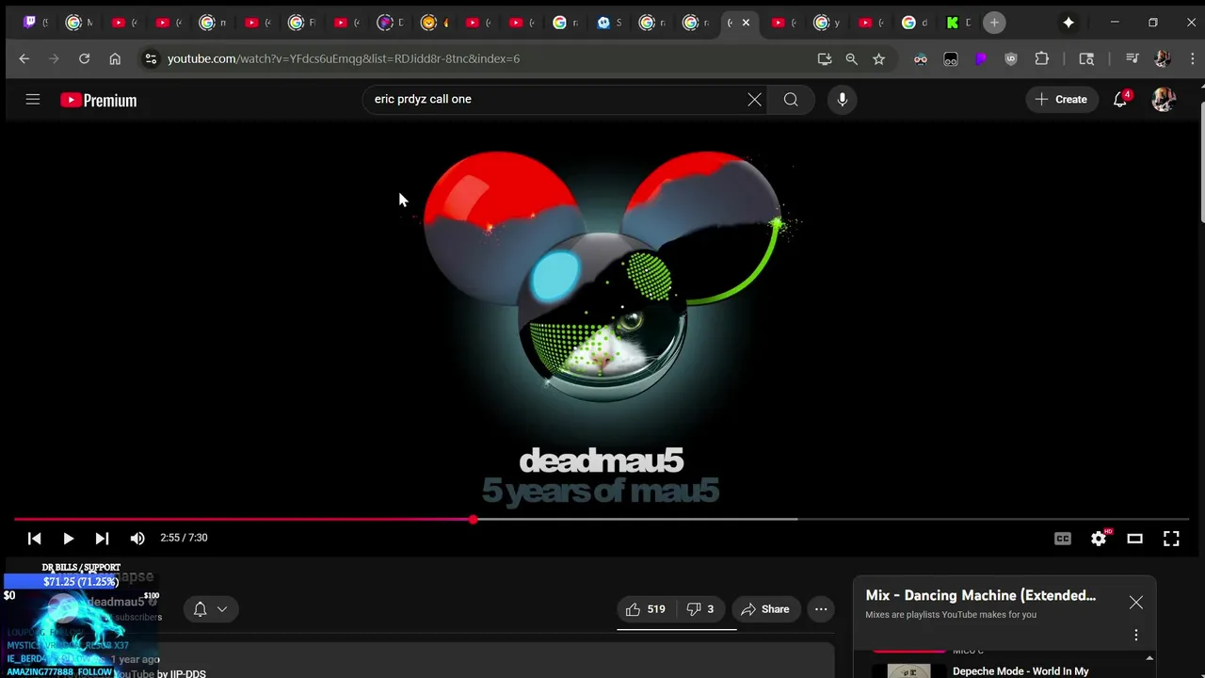
Task: Submit search with magnifier button
Action: 791,99
